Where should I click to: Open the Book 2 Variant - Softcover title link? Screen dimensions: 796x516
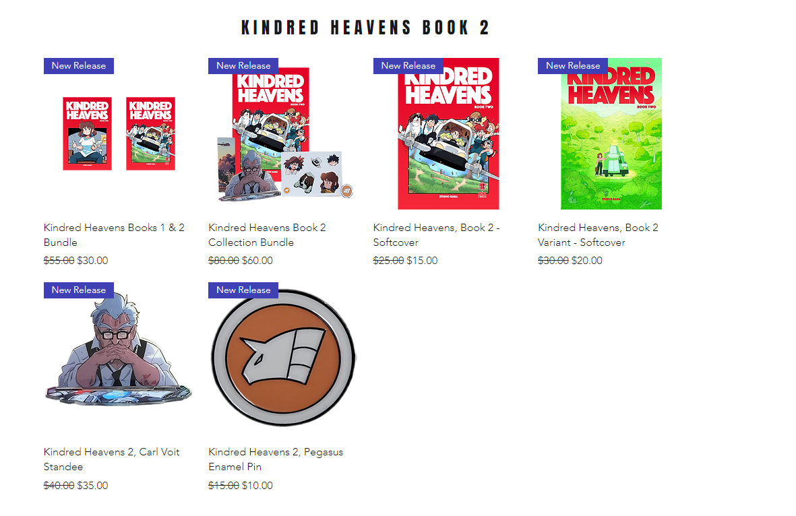click(598, 235)
